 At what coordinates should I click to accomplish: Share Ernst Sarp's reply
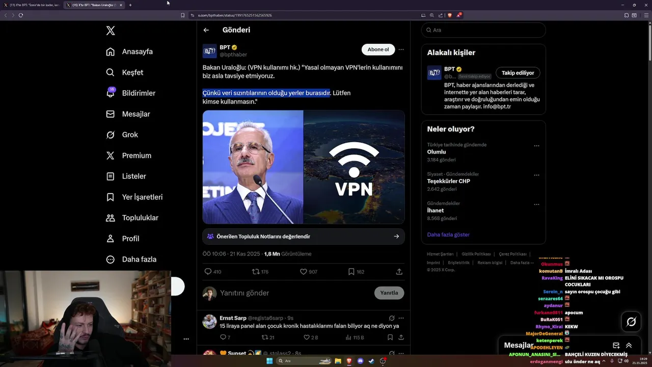(x=401, y=337)
